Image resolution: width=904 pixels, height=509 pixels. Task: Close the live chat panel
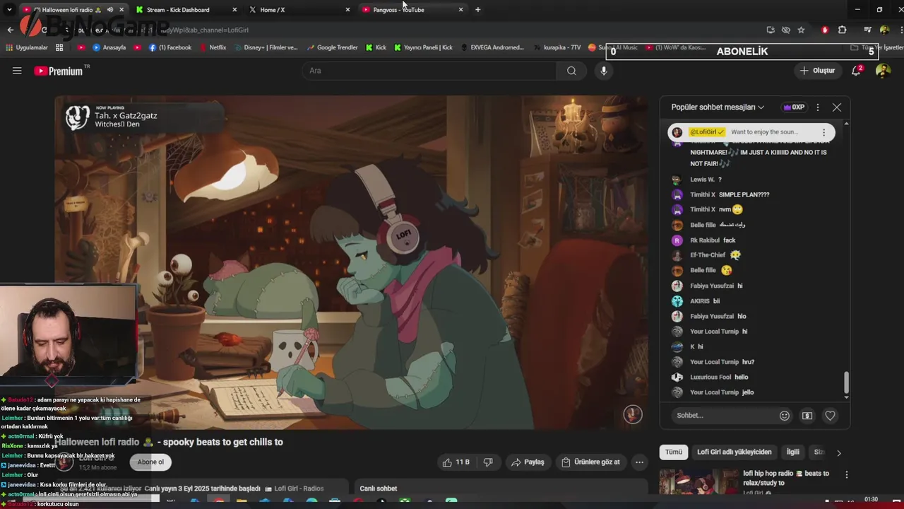pyautogui.click(x=837, y=107)
